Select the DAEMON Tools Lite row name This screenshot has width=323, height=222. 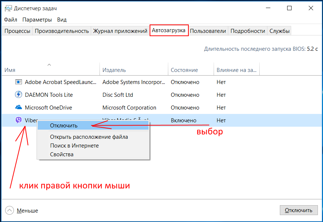[x=49, y=95]
